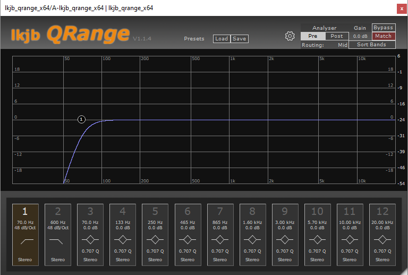Click band 7 frequency 865 Hz
The width and height of the screenshot is (408, 275).
[220, 222]
